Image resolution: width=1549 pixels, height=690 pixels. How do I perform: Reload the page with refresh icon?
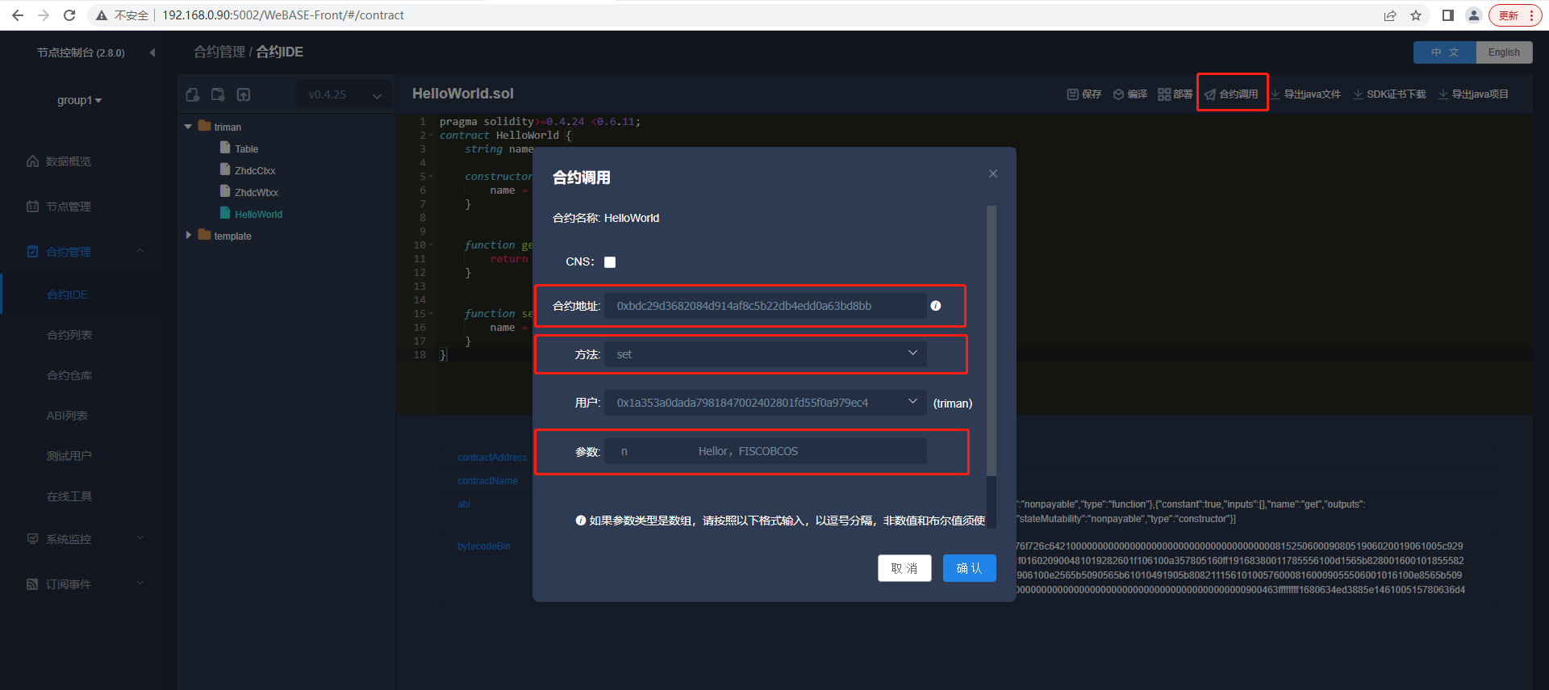[x=69, y=15]
